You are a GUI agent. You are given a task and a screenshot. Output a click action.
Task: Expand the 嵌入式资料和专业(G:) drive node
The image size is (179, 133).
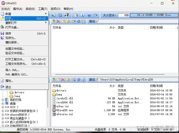pos(3,122)
